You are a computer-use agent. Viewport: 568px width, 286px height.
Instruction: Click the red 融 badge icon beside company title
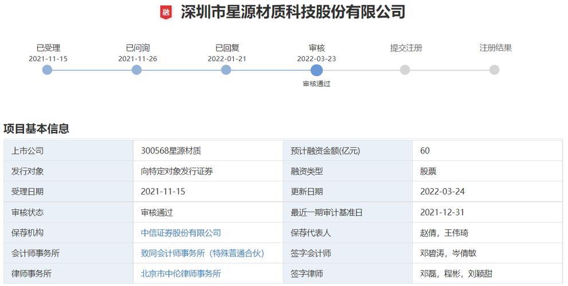(166, 12)
